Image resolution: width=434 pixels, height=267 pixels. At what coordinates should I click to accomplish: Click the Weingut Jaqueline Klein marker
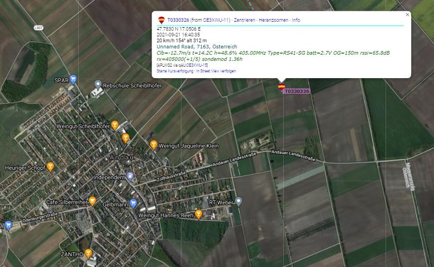pos(154,144)
